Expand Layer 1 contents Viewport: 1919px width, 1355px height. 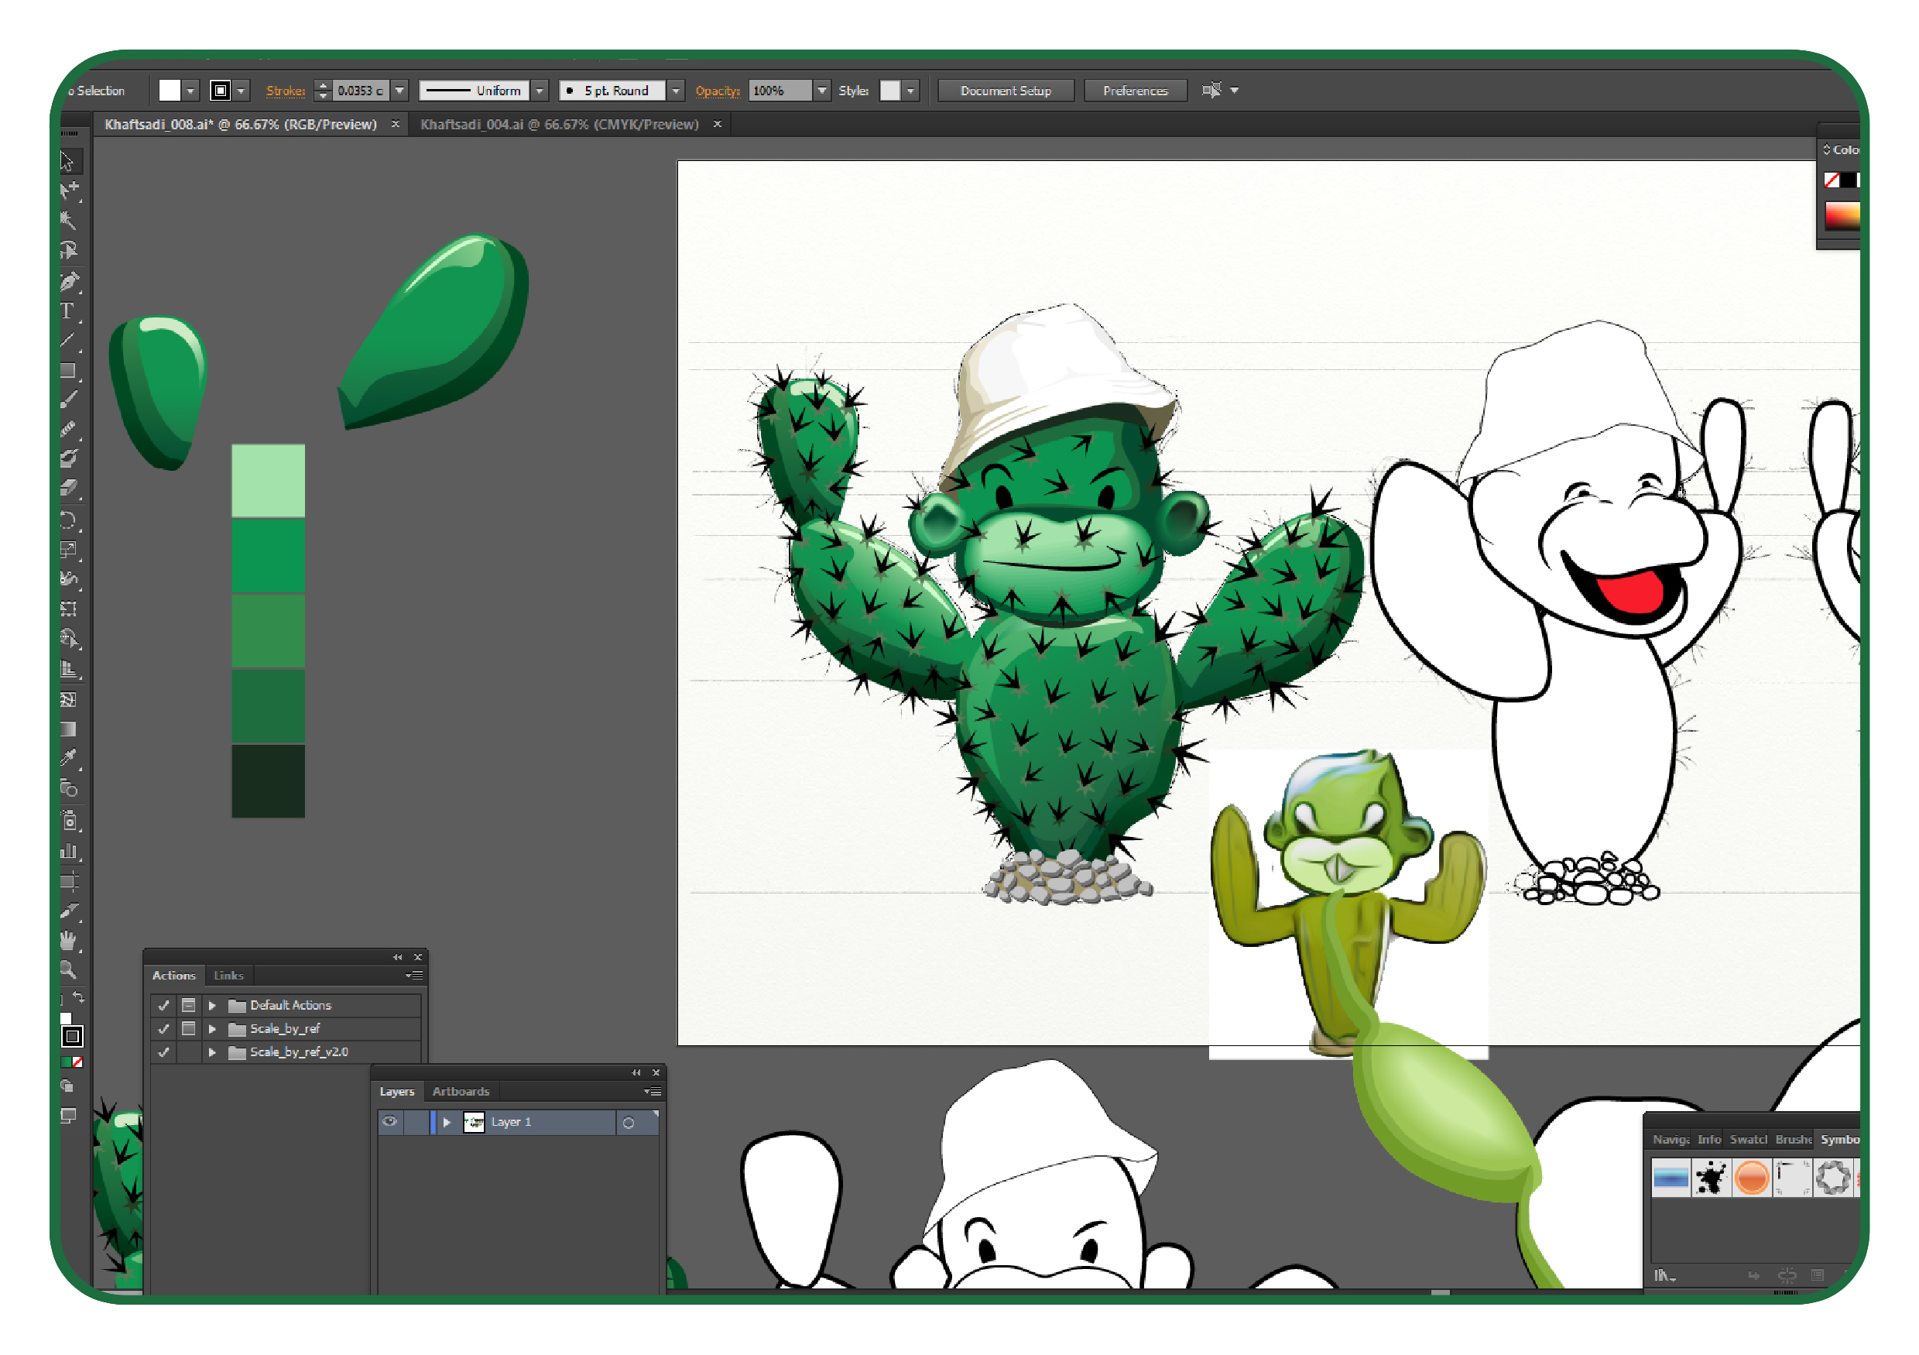click(447, 1122)
